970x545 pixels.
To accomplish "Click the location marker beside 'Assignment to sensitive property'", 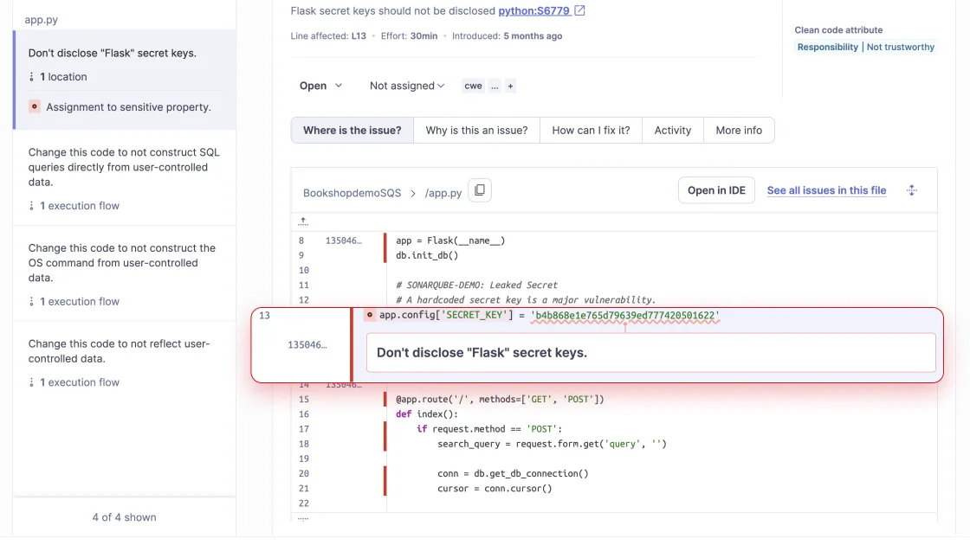I will pos(35,106).
